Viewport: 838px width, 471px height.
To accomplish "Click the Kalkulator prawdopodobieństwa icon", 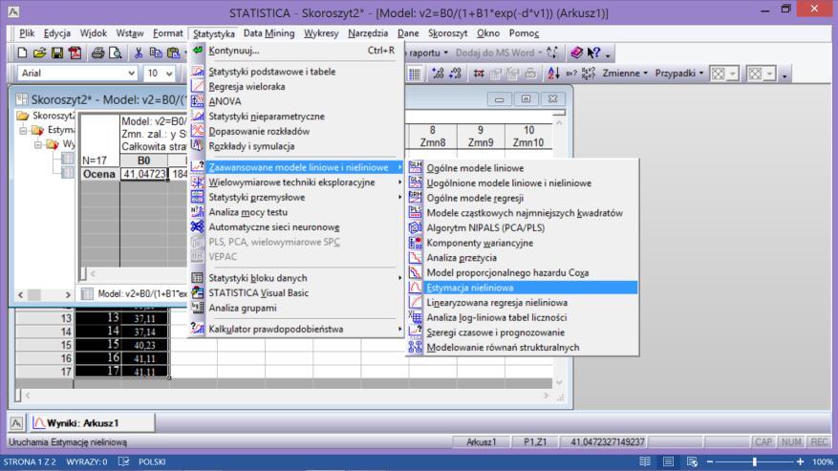I will (x=197, y=329).
